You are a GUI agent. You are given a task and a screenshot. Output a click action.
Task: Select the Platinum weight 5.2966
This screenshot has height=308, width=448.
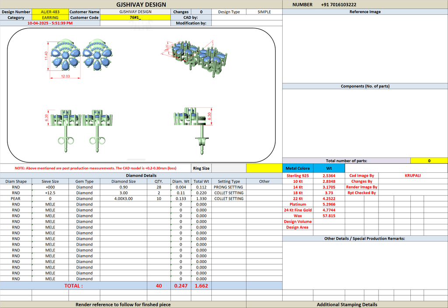pos(329,204)
